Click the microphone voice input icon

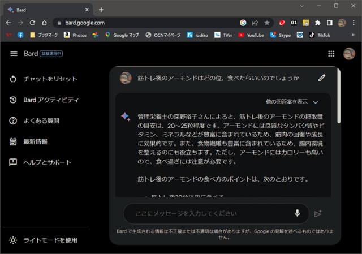[x=297, y=213]
